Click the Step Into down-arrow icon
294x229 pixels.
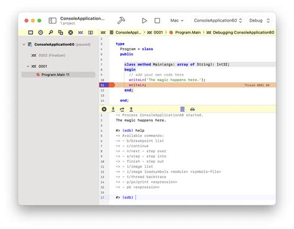113,109
